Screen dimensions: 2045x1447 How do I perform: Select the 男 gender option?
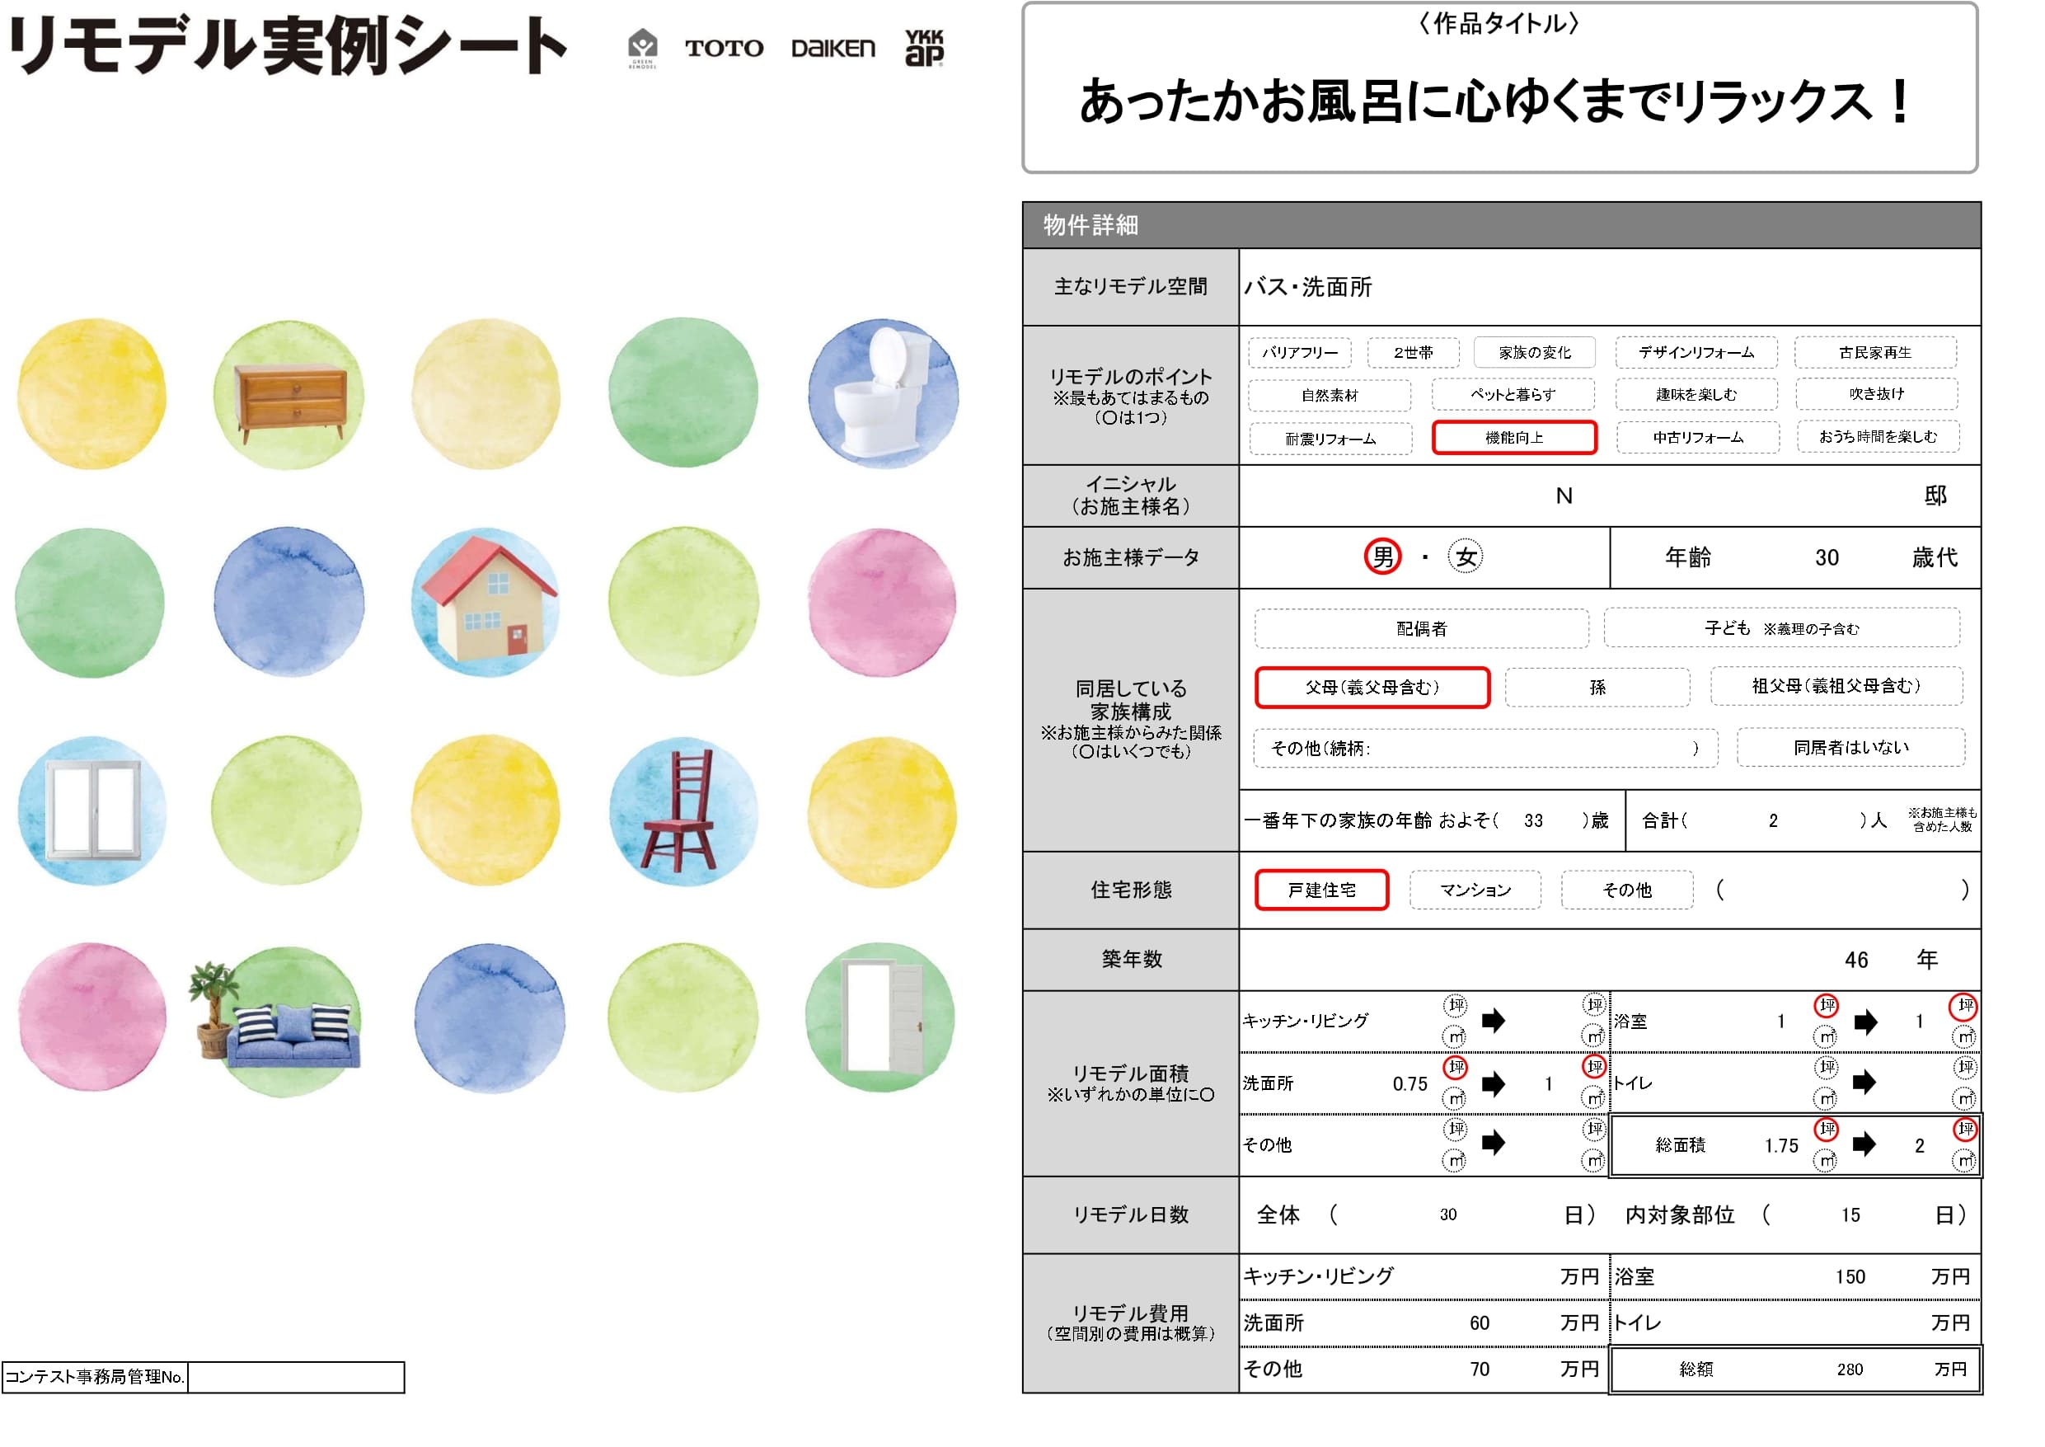click(1382, 557)
